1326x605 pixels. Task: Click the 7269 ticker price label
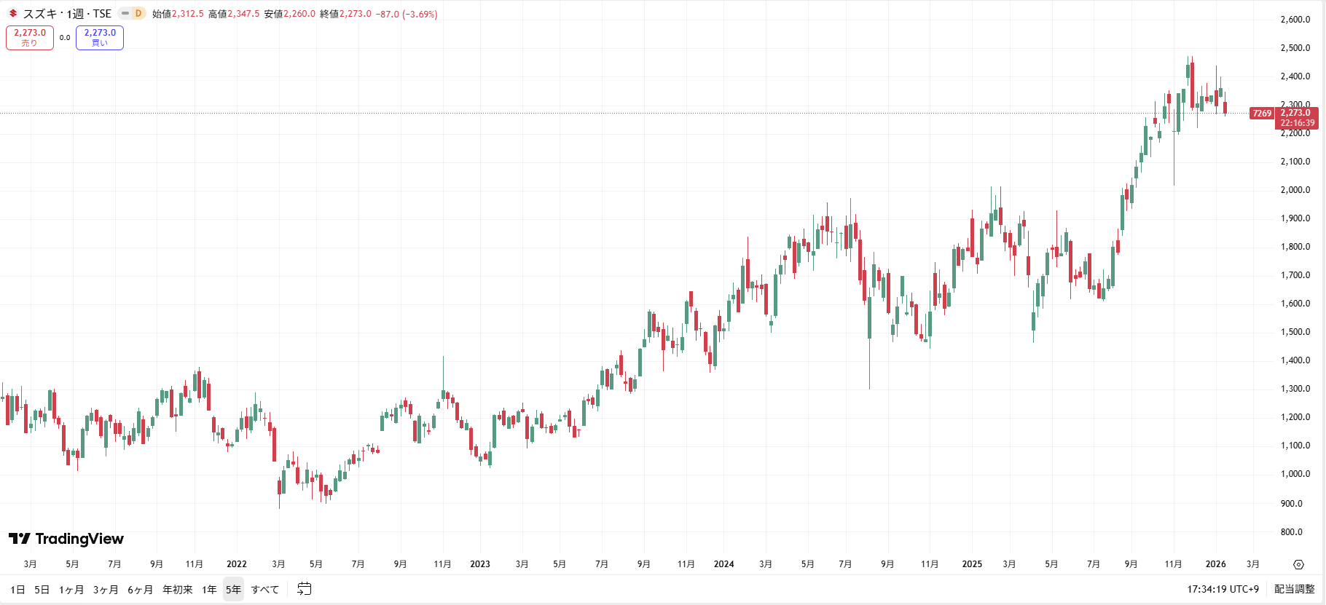(1262, 114)
